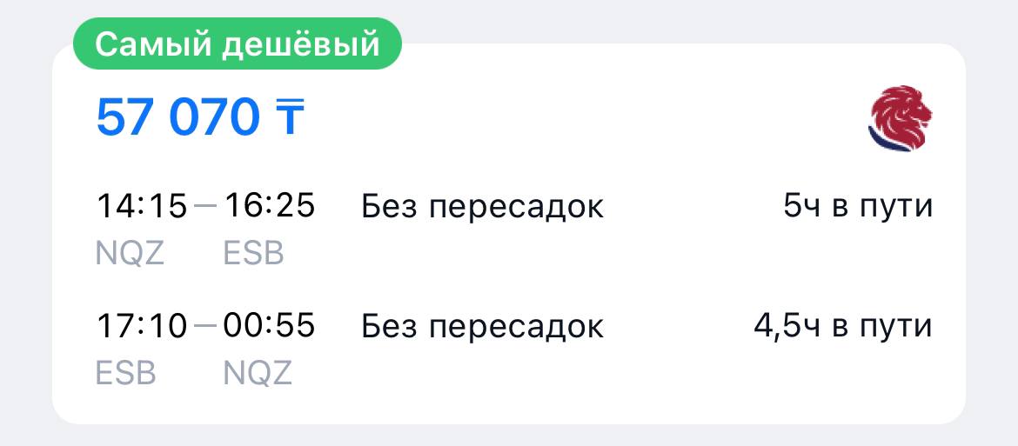The height and width of the screenshot is (446, 1018).
Task: Open the cheapest flight ticket card
Action: [509, 233]
